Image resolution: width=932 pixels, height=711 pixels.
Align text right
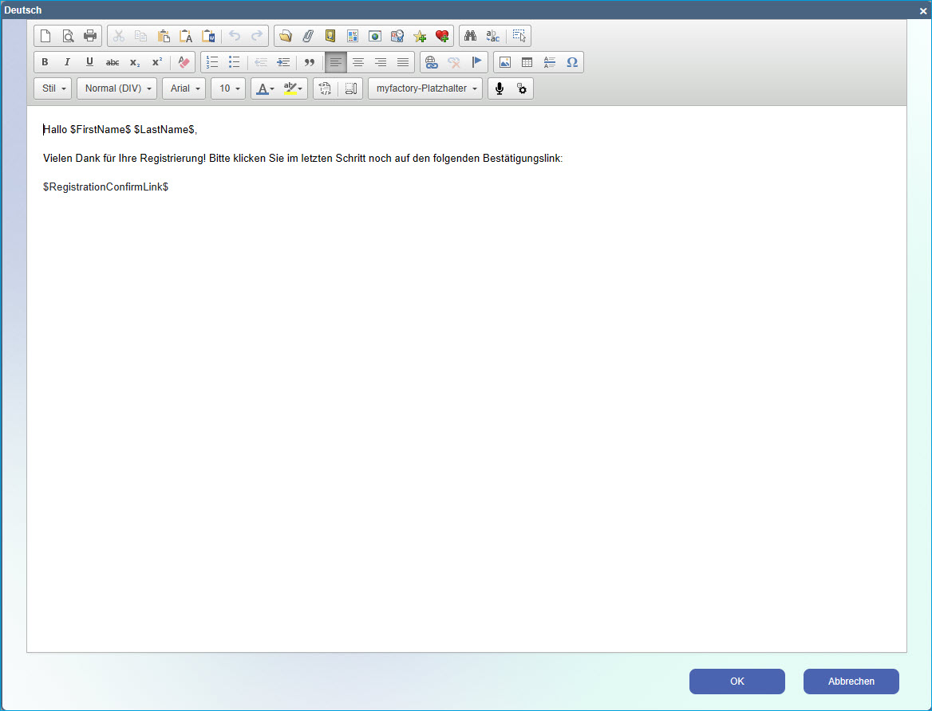(381, 62)
